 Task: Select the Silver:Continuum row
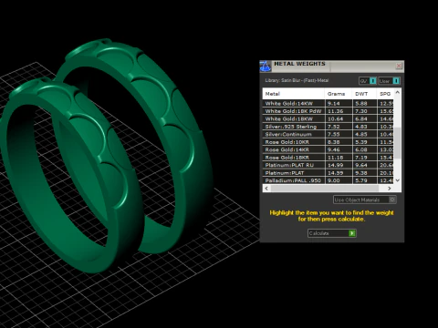pyautogui.click(x=328, y=134)
